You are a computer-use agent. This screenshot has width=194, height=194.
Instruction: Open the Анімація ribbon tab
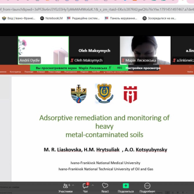41,72
